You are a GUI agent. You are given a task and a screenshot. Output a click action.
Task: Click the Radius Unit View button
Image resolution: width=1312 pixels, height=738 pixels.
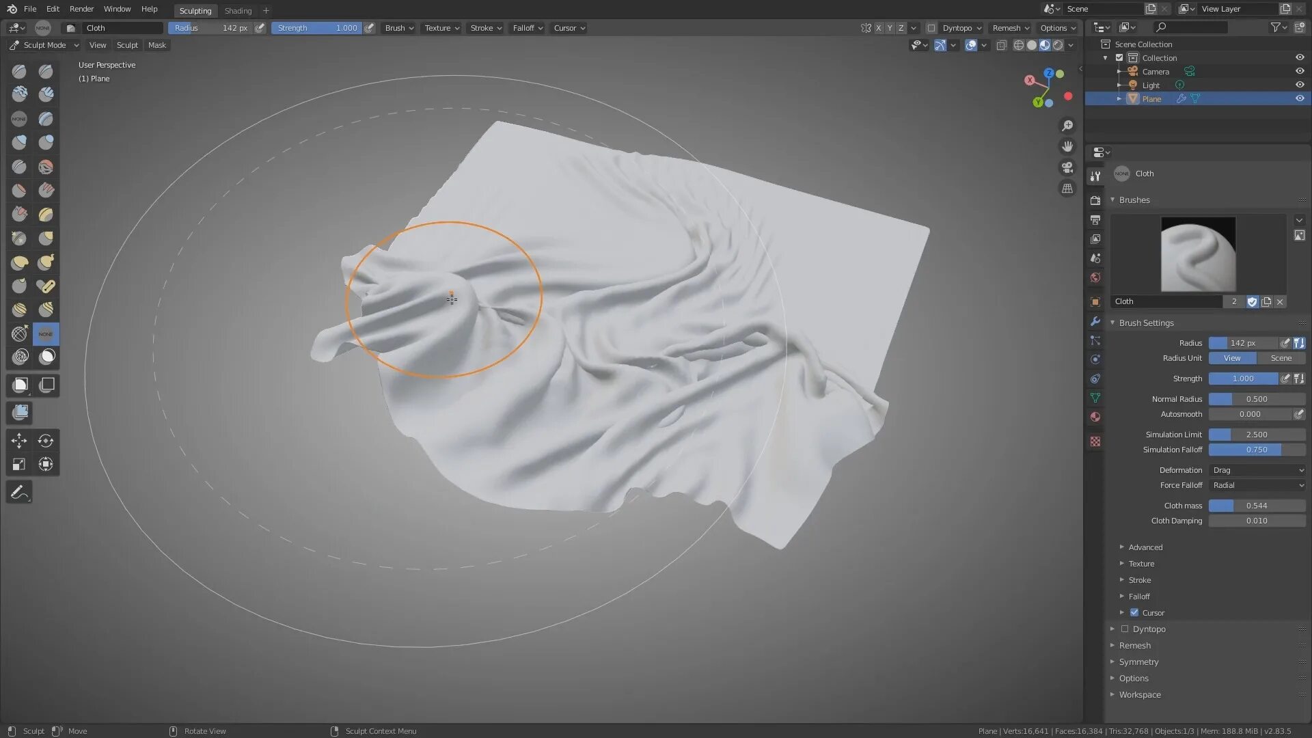[1232, 358]
